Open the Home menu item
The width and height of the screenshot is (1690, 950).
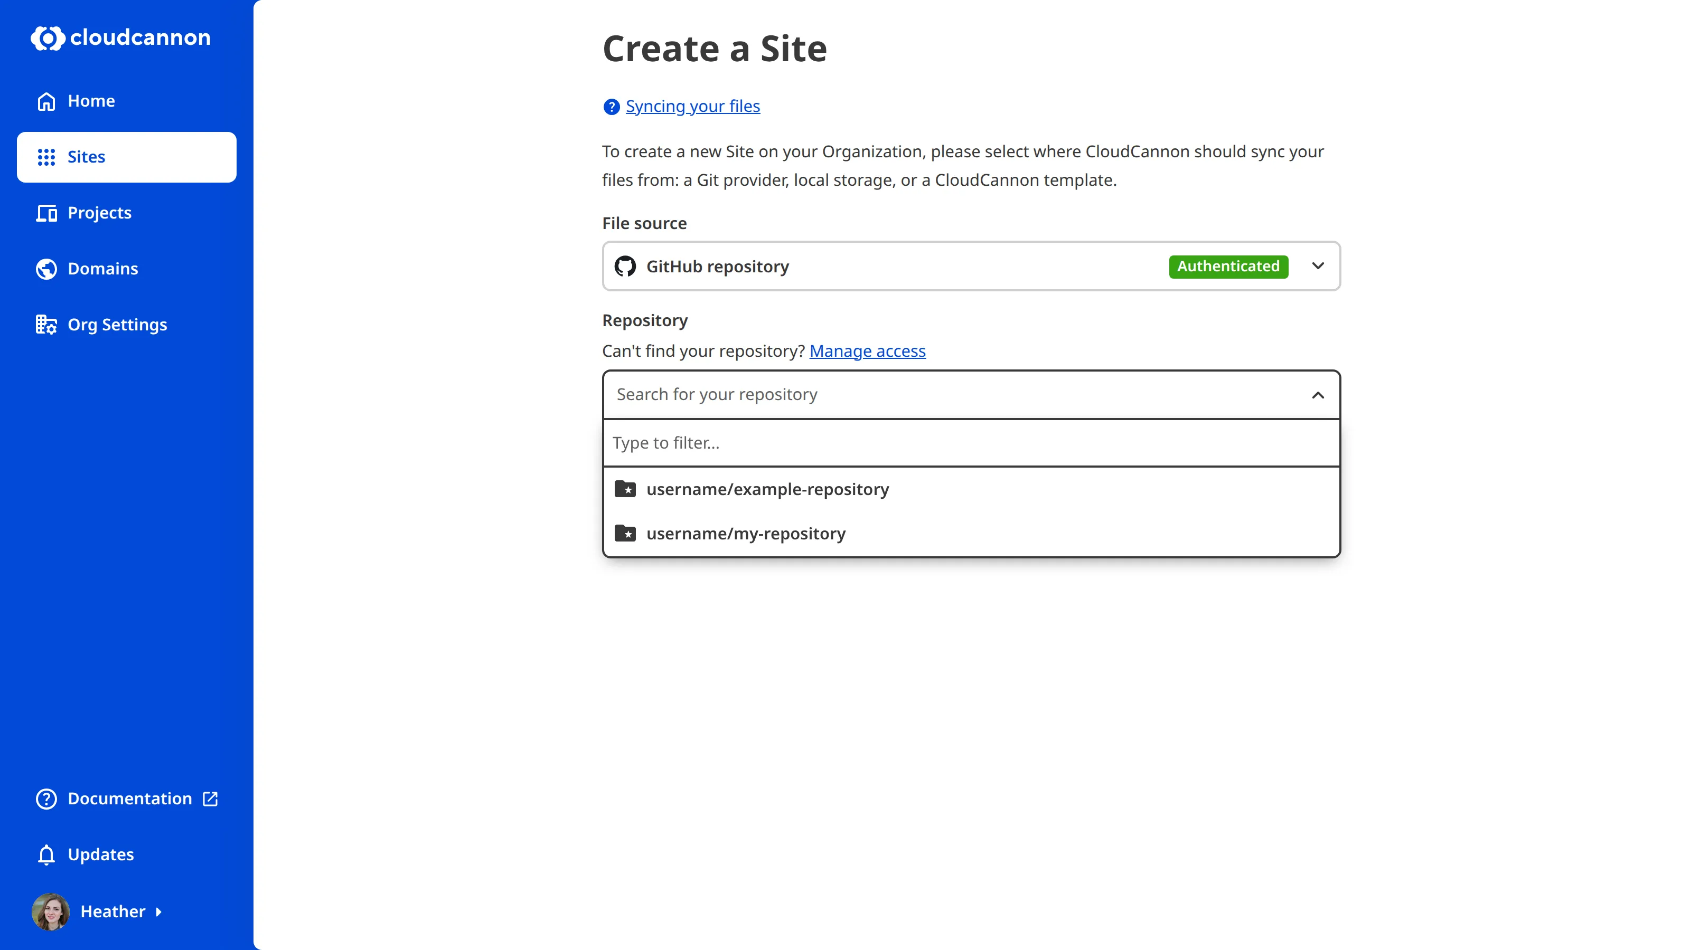click(127, 101)
